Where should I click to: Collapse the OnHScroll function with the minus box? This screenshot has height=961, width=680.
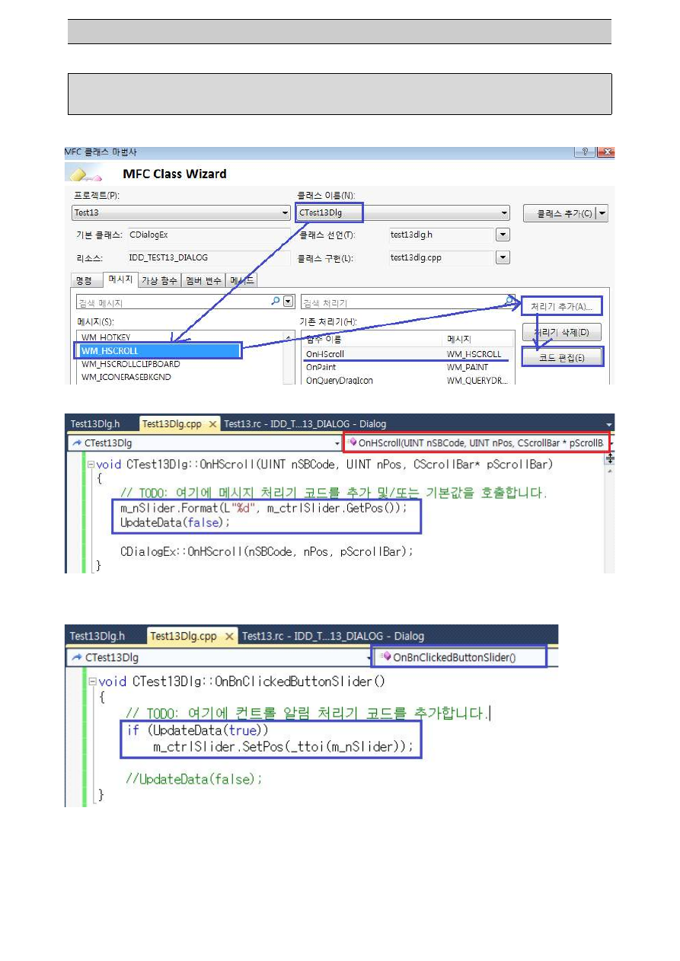click(x=91, y=465)
